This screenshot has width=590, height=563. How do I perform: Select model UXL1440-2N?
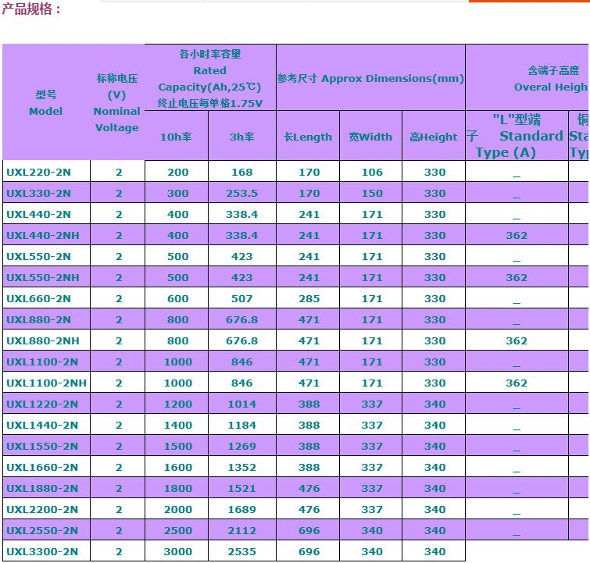tap(42, 425)
